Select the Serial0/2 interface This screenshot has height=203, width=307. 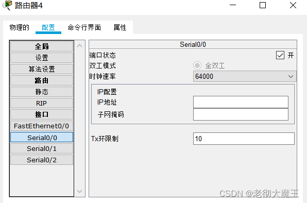click(x=42, y=160)
